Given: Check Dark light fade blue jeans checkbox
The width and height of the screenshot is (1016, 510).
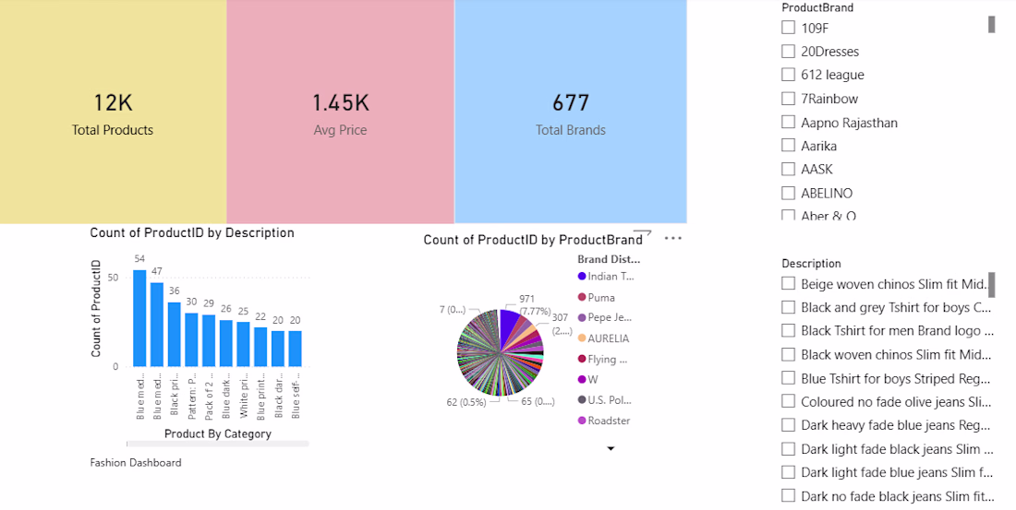Looking at the screenshot, I should pos(788,472).
